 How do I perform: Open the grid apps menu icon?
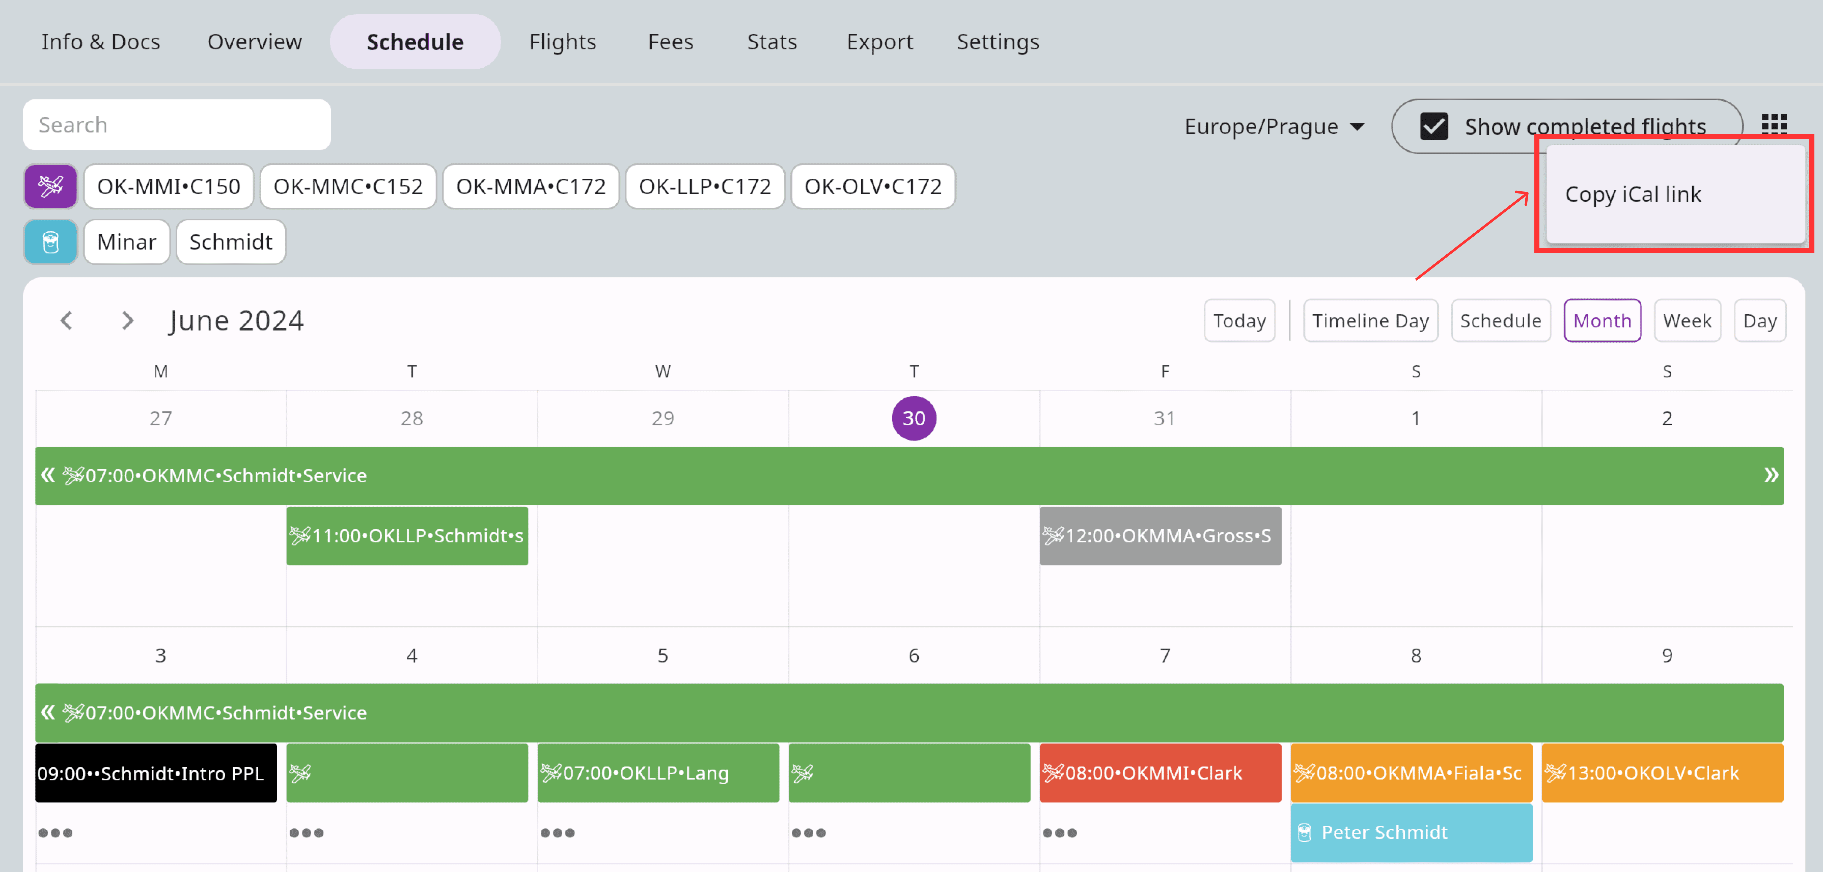1774,125
